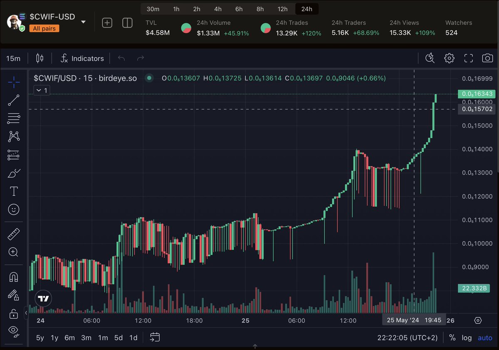Select the Text annotation tool

pos(14,191)
